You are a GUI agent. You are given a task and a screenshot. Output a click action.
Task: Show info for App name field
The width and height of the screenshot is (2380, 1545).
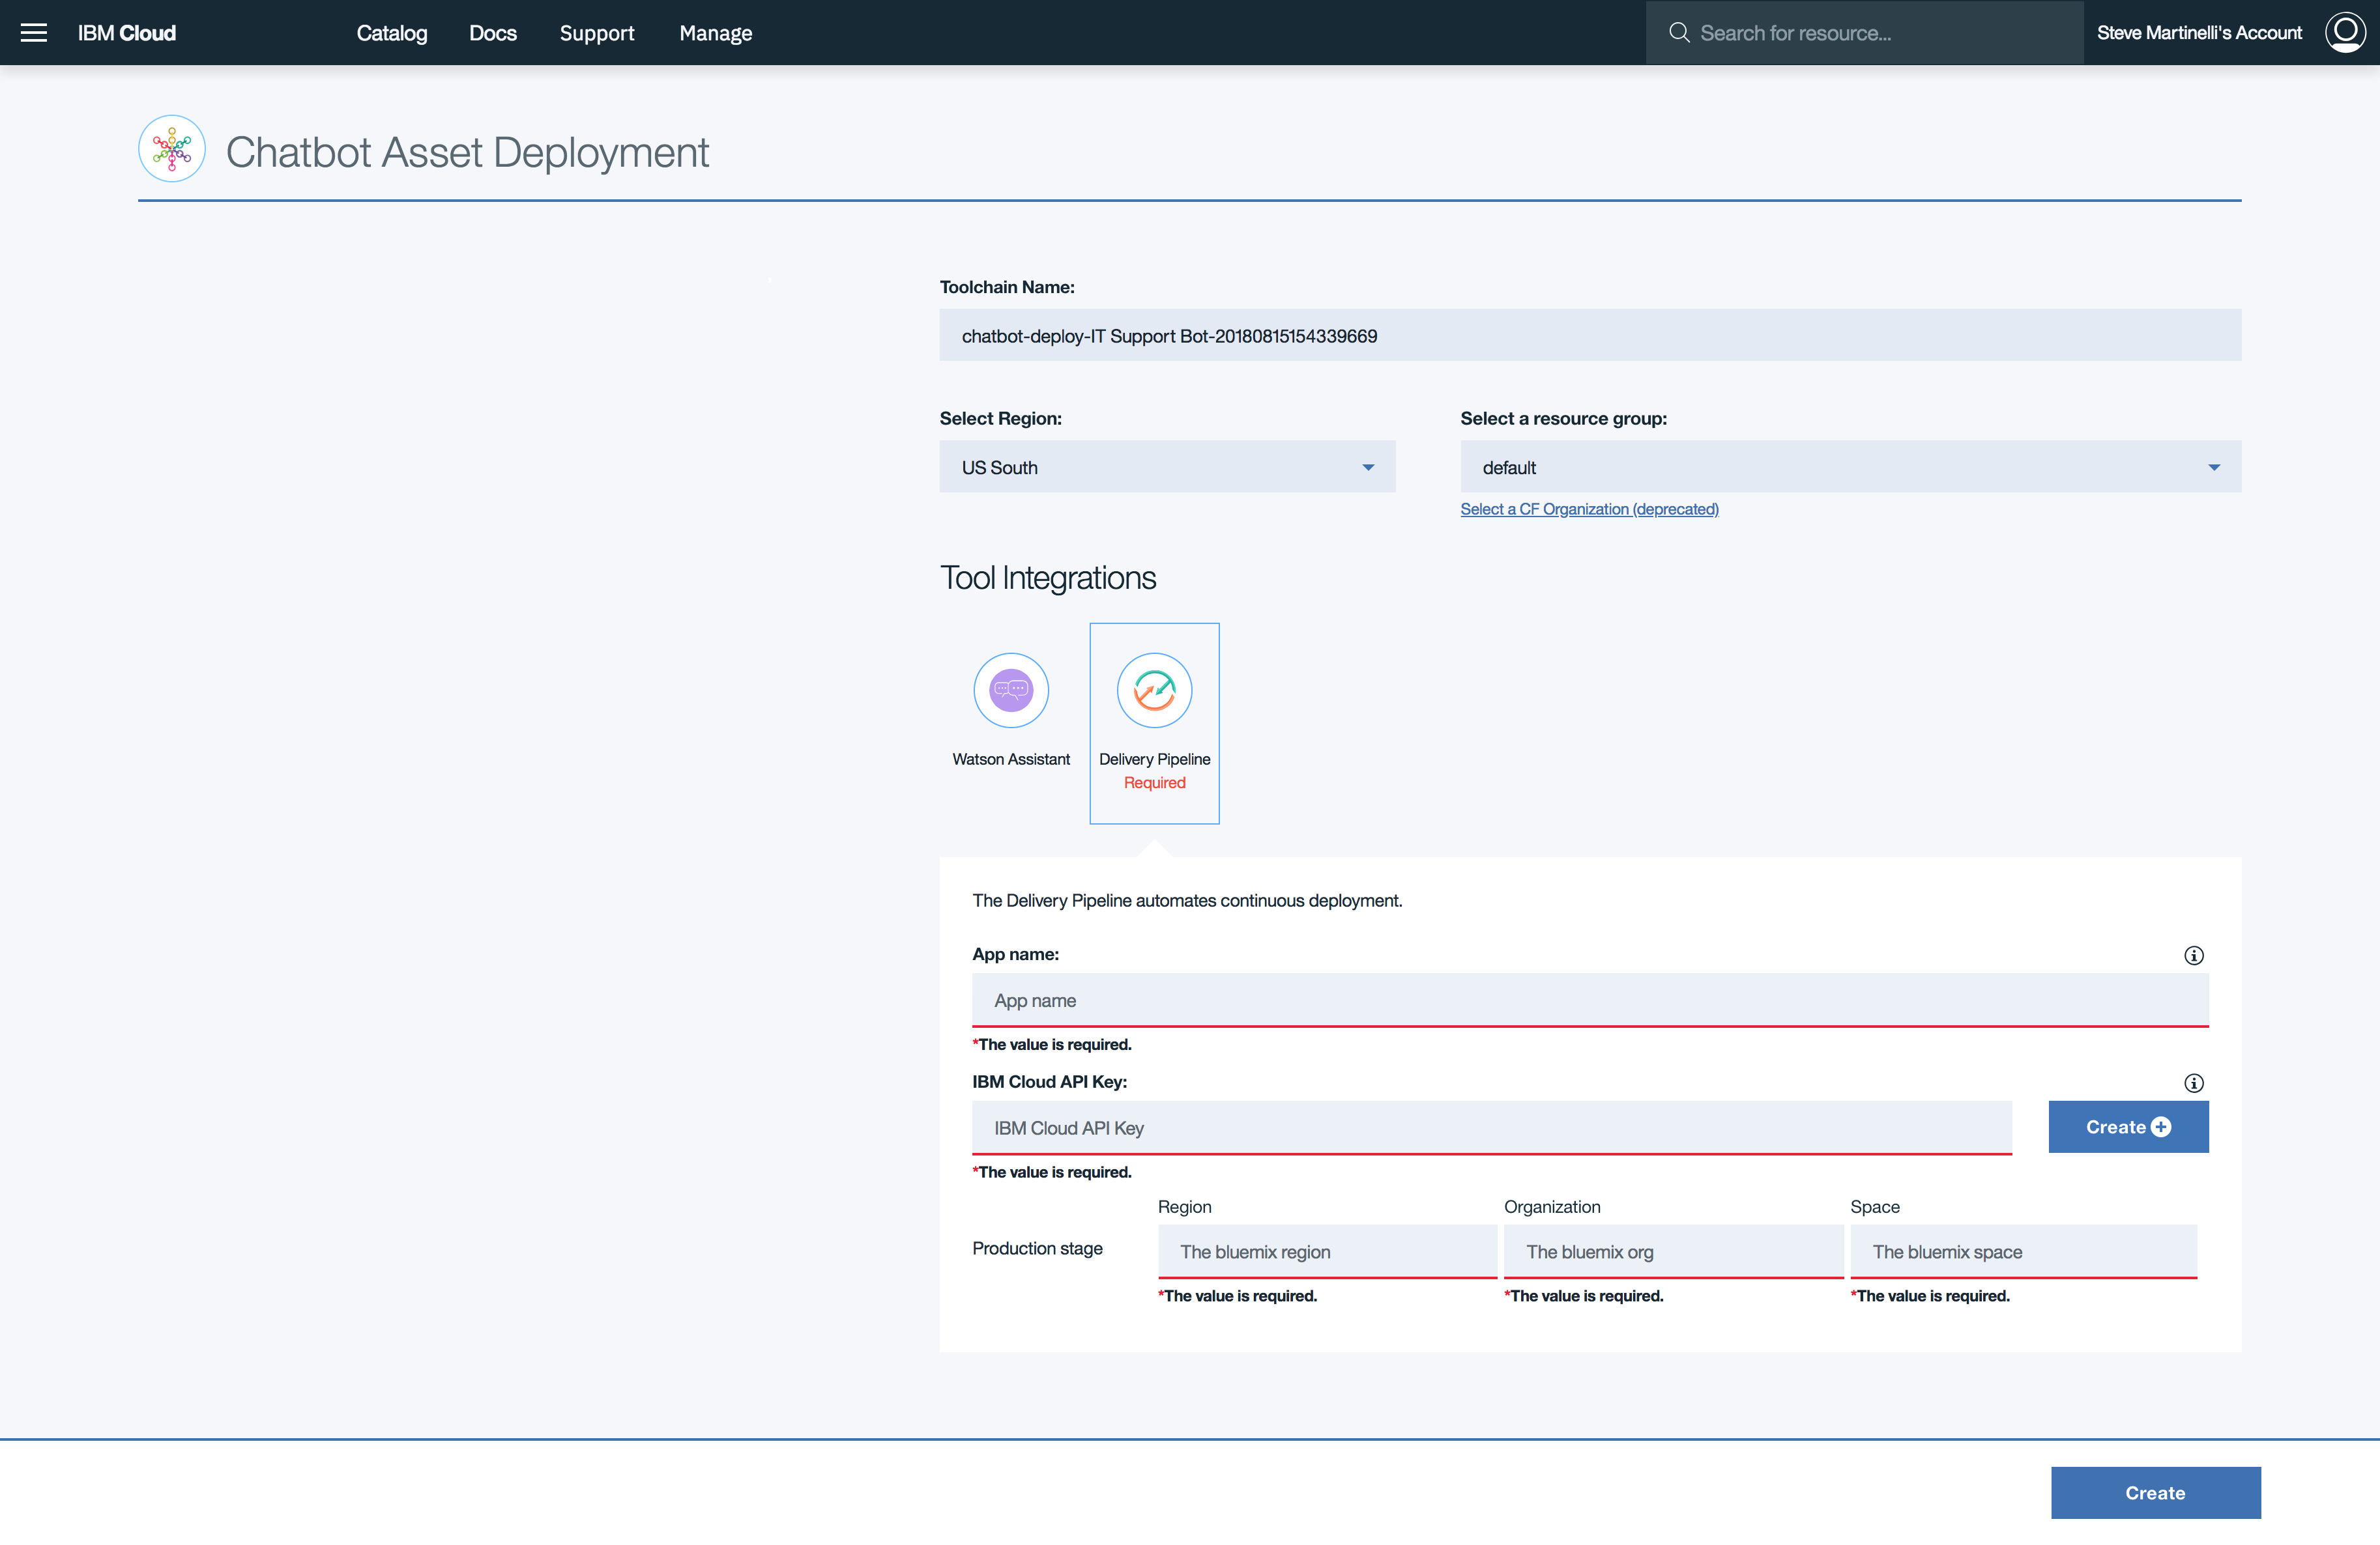2193,956
